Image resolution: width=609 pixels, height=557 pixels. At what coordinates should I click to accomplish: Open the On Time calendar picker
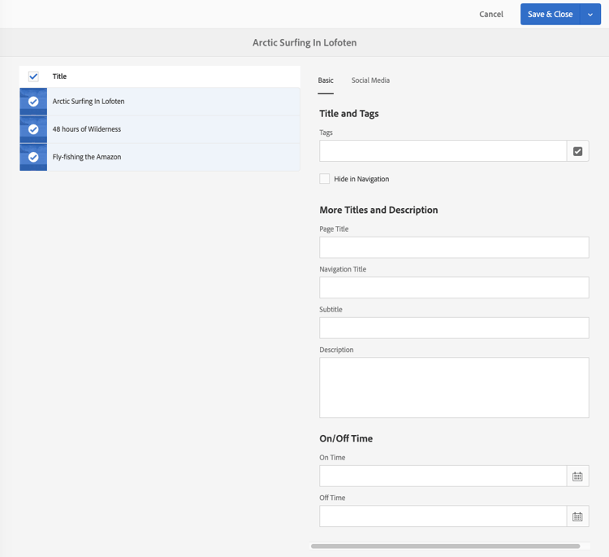(577, 476)
